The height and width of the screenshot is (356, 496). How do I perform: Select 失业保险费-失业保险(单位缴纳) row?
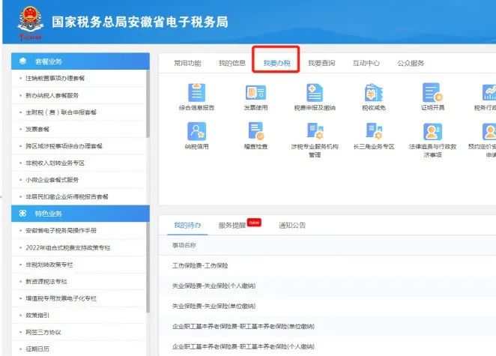pyautogui.click(x=327, y=306)
